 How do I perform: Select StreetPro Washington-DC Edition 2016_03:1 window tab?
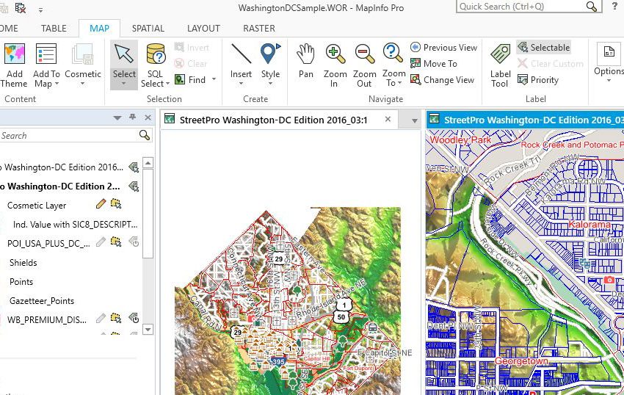click(273, 120)
